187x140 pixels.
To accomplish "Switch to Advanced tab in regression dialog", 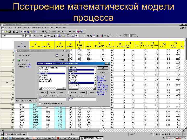I will click(x=26, y=55).
